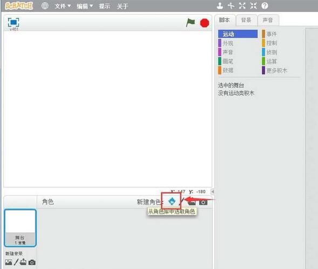
Task: Click the 角色 panel label
Action: click(48, 201)
